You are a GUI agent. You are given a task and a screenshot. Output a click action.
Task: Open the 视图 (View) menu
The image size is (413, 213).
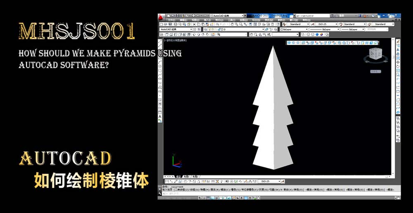(x=195, y=20)
